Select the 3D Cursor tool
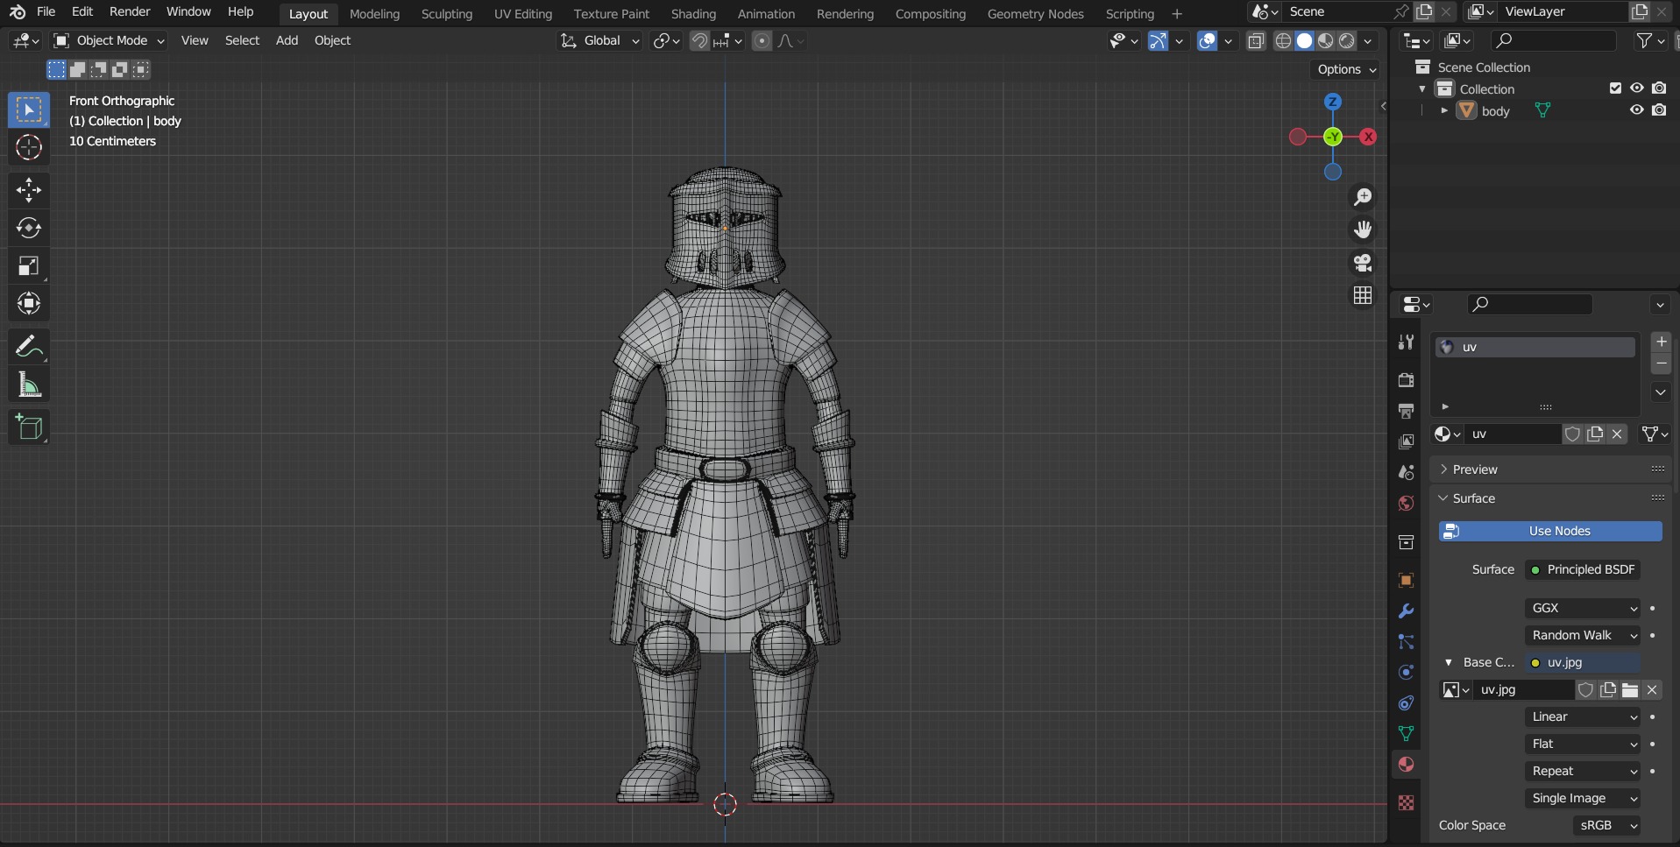This screenshot has height=847, width=1680. 29,148
